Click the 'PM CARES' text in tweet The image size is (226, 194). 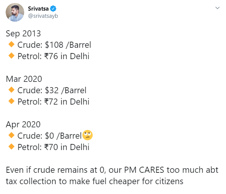click(x=144, y=170)
